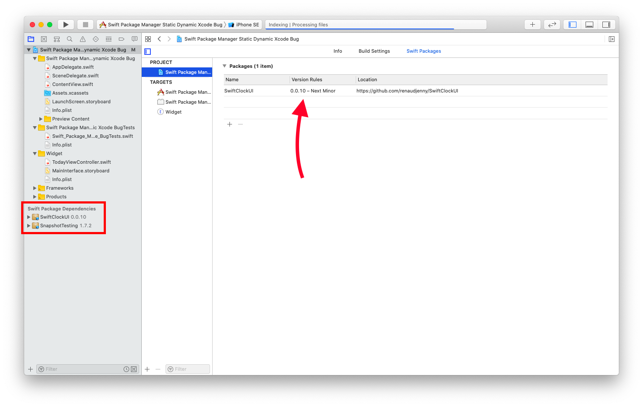The width and height of the screenshot is (643, 407).
Task: Show the Report navigator
Action: pos(134,39)
